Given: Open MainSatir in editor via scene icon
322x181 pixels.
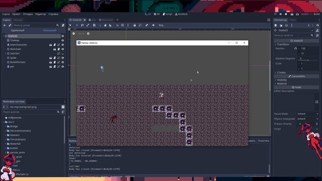Looking at the screenshot, I should pyautogui.click(x=55, y=49).
